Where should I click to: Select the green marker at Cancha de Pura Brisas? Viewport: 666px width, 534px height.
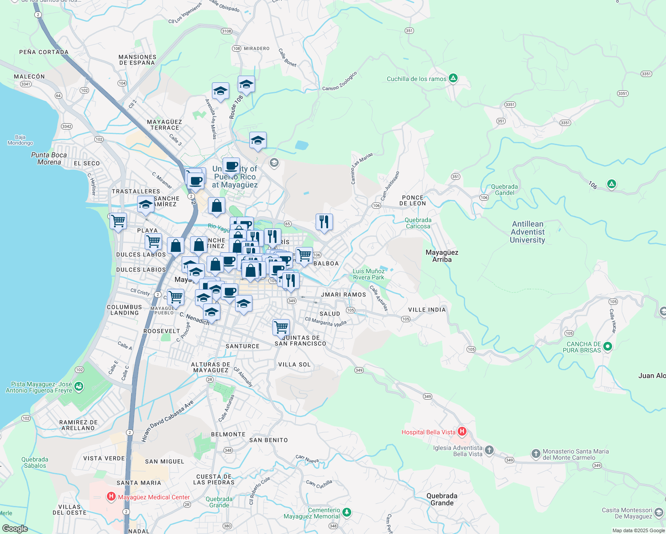[608, 346]
